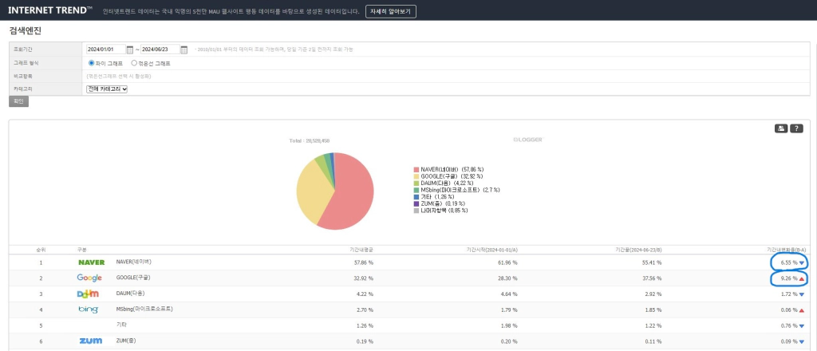
Task: Select the 꺾은선 그래프 radio button
Action: pyautogui.click(x=134, y=63)
